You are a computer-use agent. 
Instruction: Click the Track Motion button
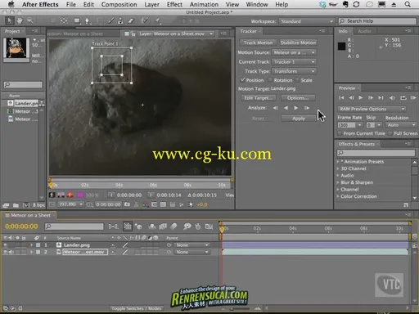pos(258,43)
